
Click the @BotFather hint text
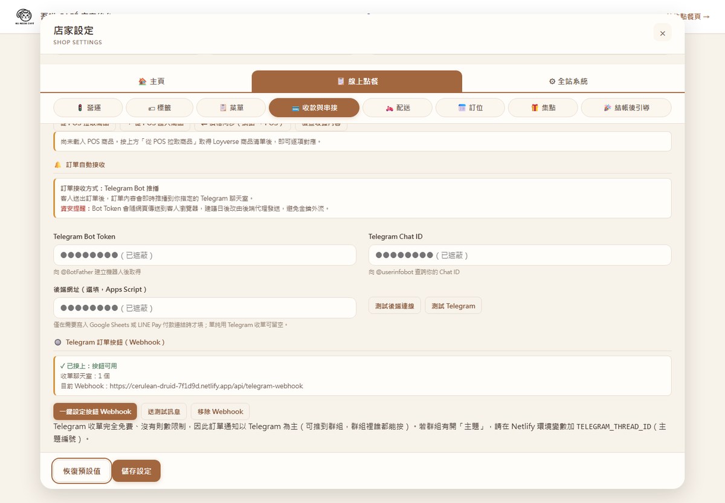pos(97,272)
